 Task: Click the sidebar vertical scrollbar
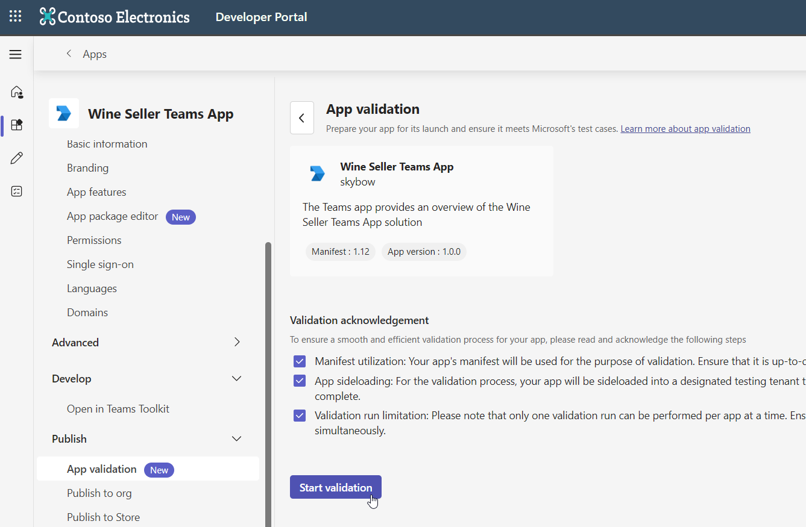click(268, 384)
